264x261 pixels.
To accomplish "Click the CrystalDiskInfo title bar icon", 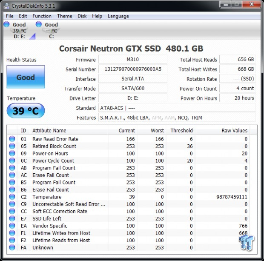I will tap(6, 6).
